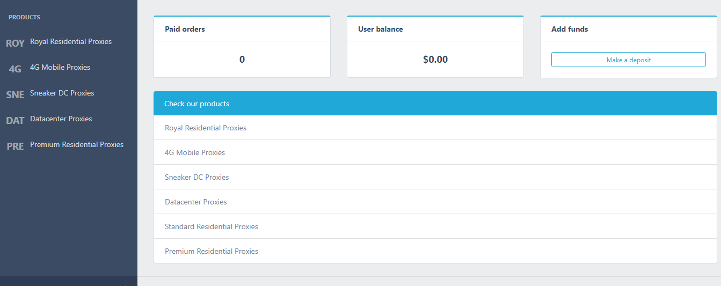Click the Check our products header

[196, 104]
